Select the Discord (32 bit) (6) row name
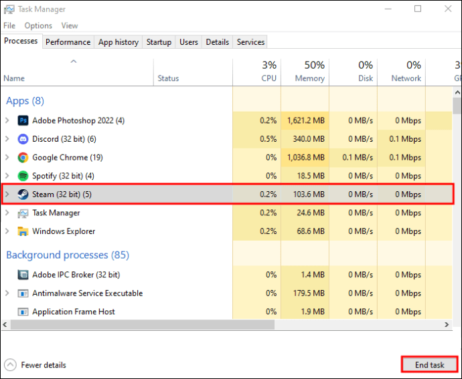Viewport: 462px width, 379px height. 64,139
